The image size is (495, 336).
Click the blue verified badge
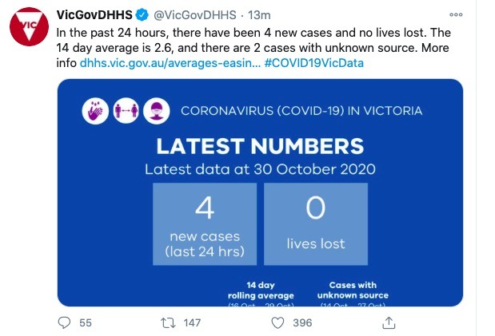(142, 15)
